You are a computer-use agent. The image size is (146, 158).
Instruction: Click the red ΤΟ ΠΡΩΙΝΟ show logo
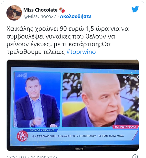coord(22,136)
